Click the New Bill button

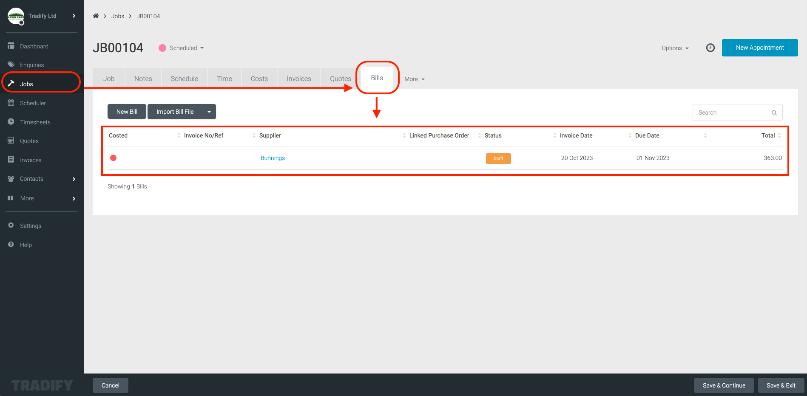126,112
